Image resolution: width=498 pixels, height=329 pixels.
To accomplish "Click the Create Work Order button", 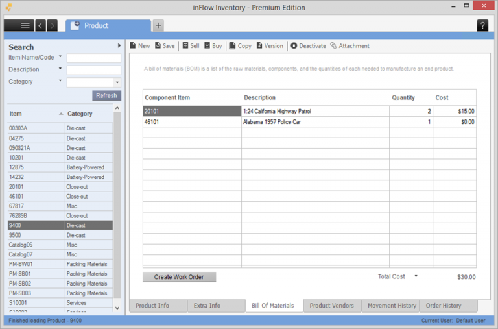I will tap(179, 277).
